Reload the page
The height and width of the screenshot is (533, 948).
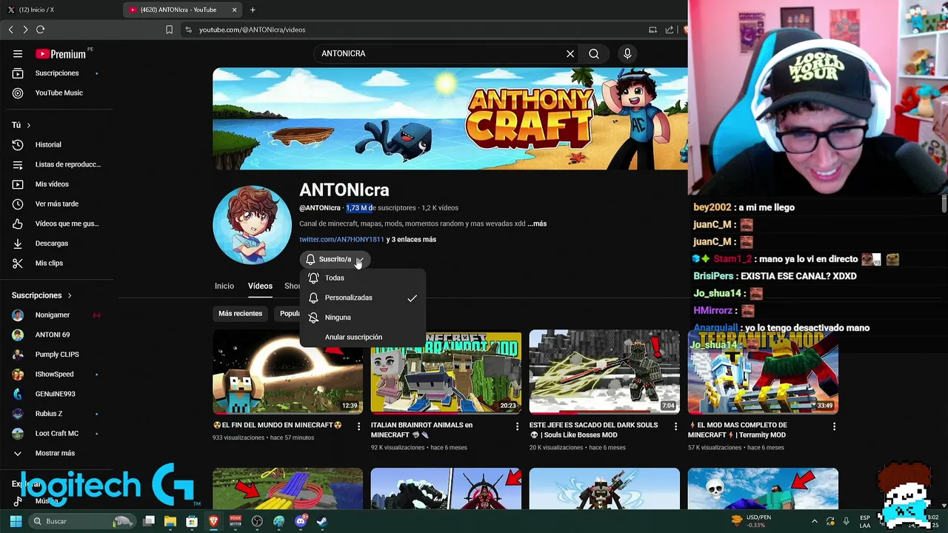coord(40,30)
